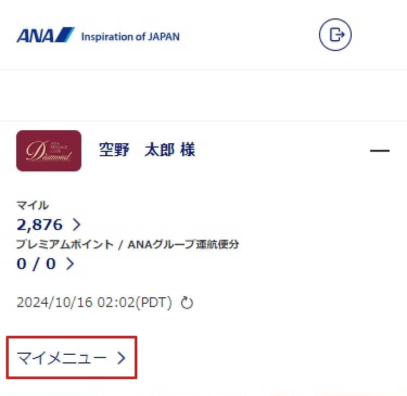Select the member name 空野 太郎 様
This screenshot has width=407, height=396.
(147, 150)
